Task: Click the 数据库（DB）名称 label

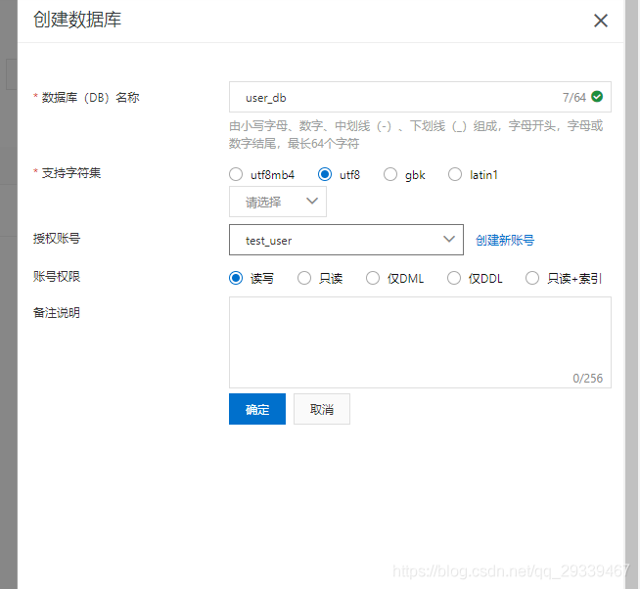Action: pos(90,98)
